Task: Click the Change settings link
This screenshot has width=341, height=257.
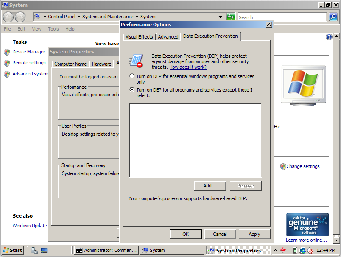Action: (x=303, y=166)
